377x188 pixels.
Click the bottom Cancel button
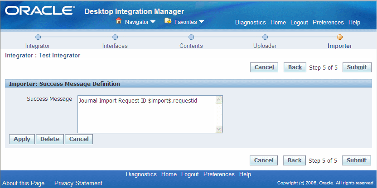click(264, 160)
